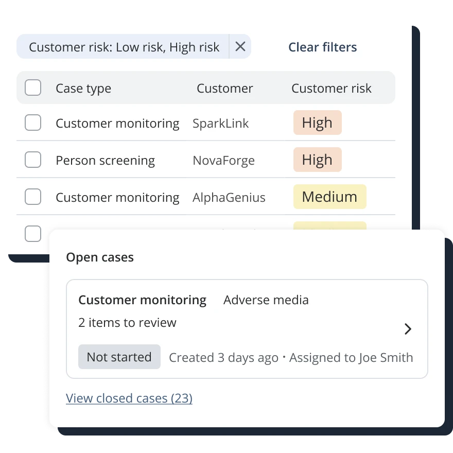The height and width of the screenshot is (453, 453).
Task: Sort by the Case type column header
Action: (83, 89)
